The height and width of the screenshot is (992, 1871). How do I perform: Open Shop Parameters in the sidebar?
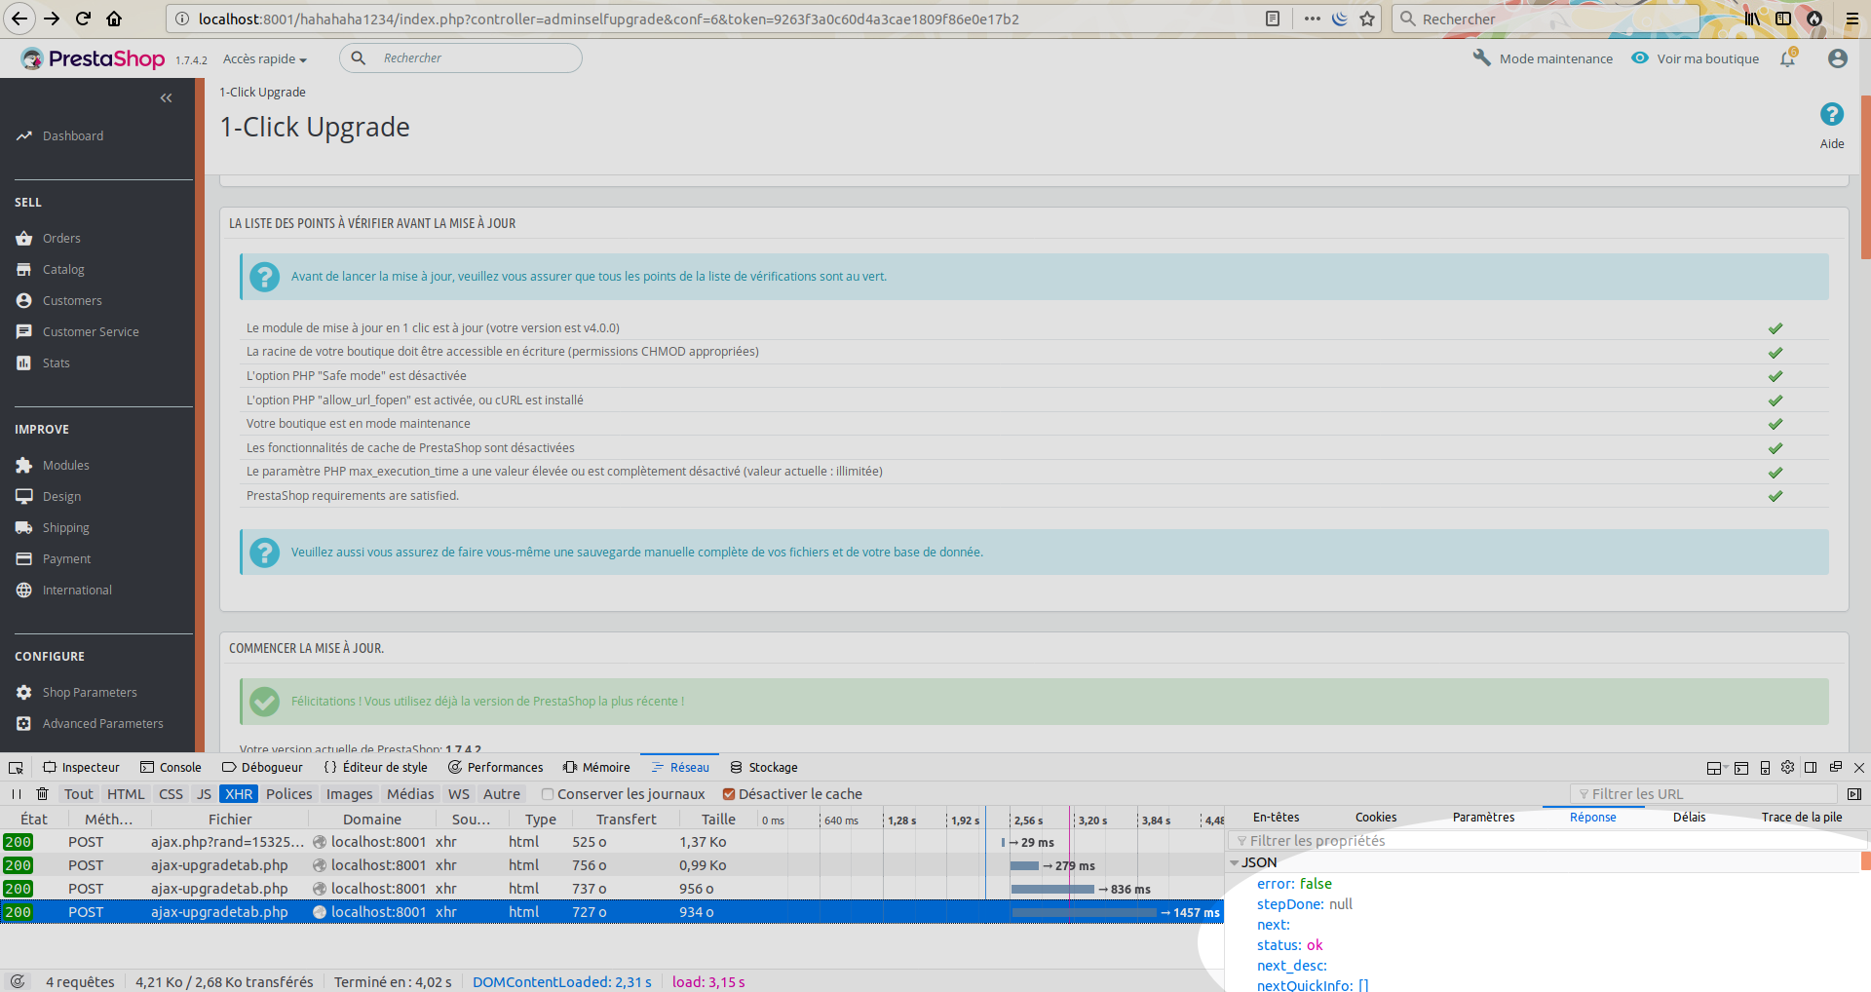(90, 693)
